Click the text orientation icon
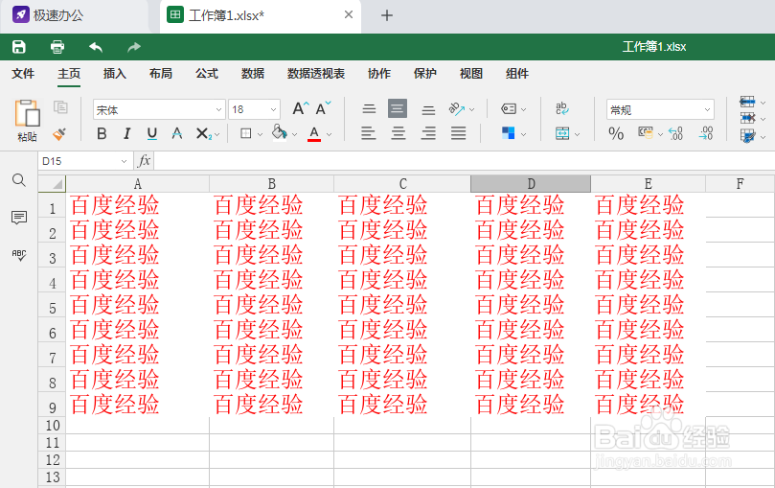This screenshot has width=775, height=488. pyautogui.click(x=456, y=108)
